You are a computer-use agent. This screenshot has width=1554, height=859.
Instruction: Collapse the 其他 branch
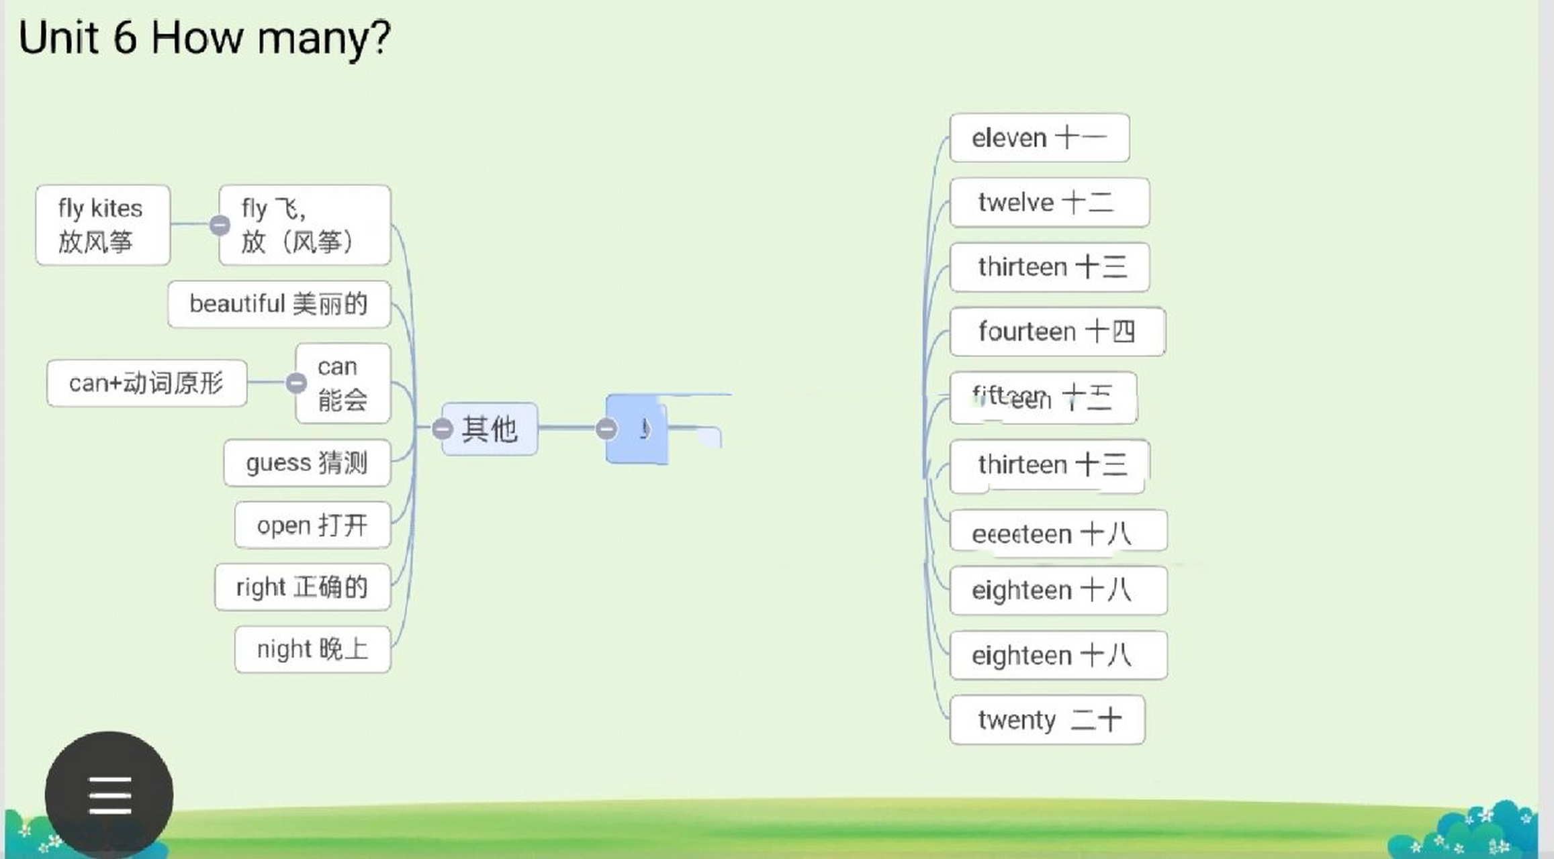pos(442,429)
